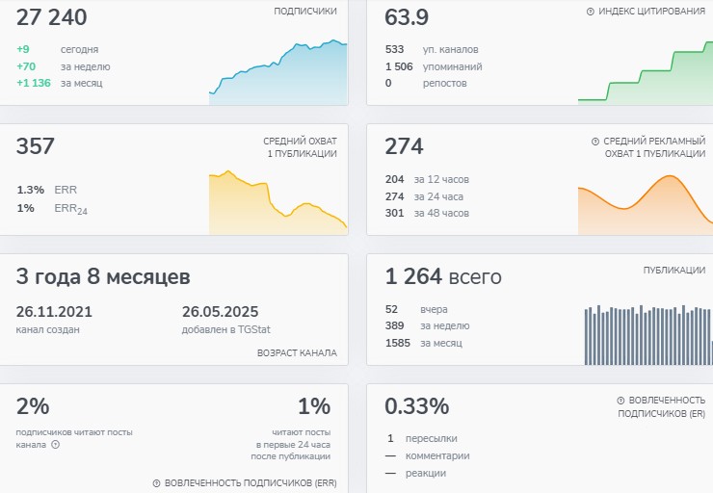Click info icon beside ВОВЛЕЧЕННОСТЬ ПОДПИСЧИКОВ (ERR)
The image size is (713, 493).
click(156, 483)
